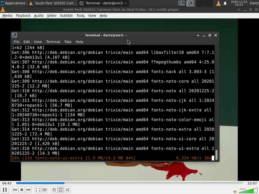Toggle VLC fullscreen mode
Viewport: 259px width, 194px height.
click(38, 190)
